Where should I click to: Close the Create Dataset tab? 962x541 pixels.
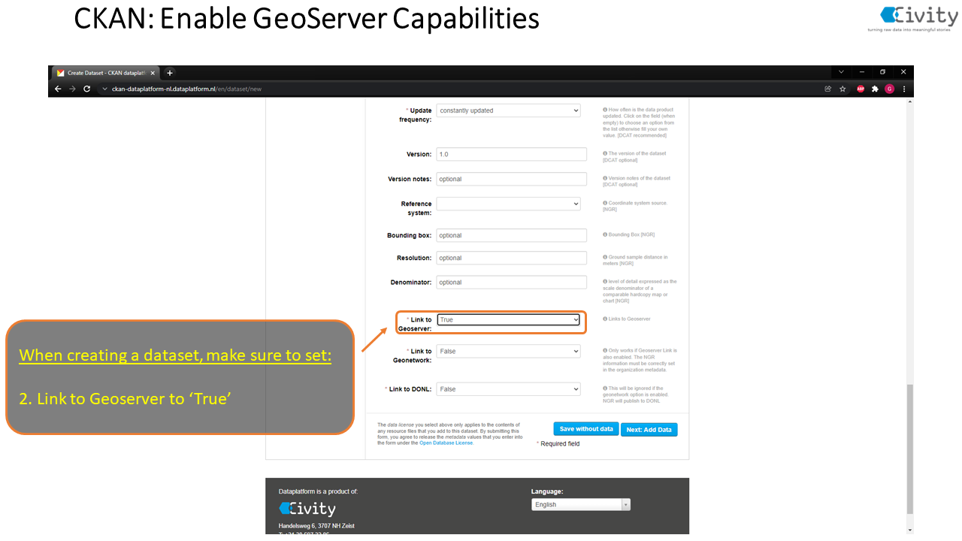pos(153,73)
